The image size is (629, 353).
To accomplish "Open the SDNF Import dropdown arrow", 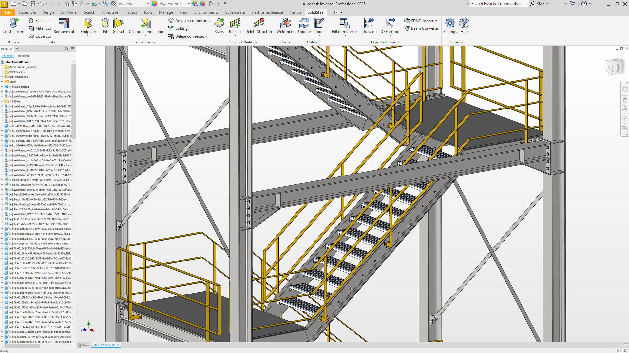I will (x=436, y=21).
